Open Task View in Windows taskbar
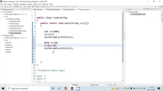 [x=59, y=88]
